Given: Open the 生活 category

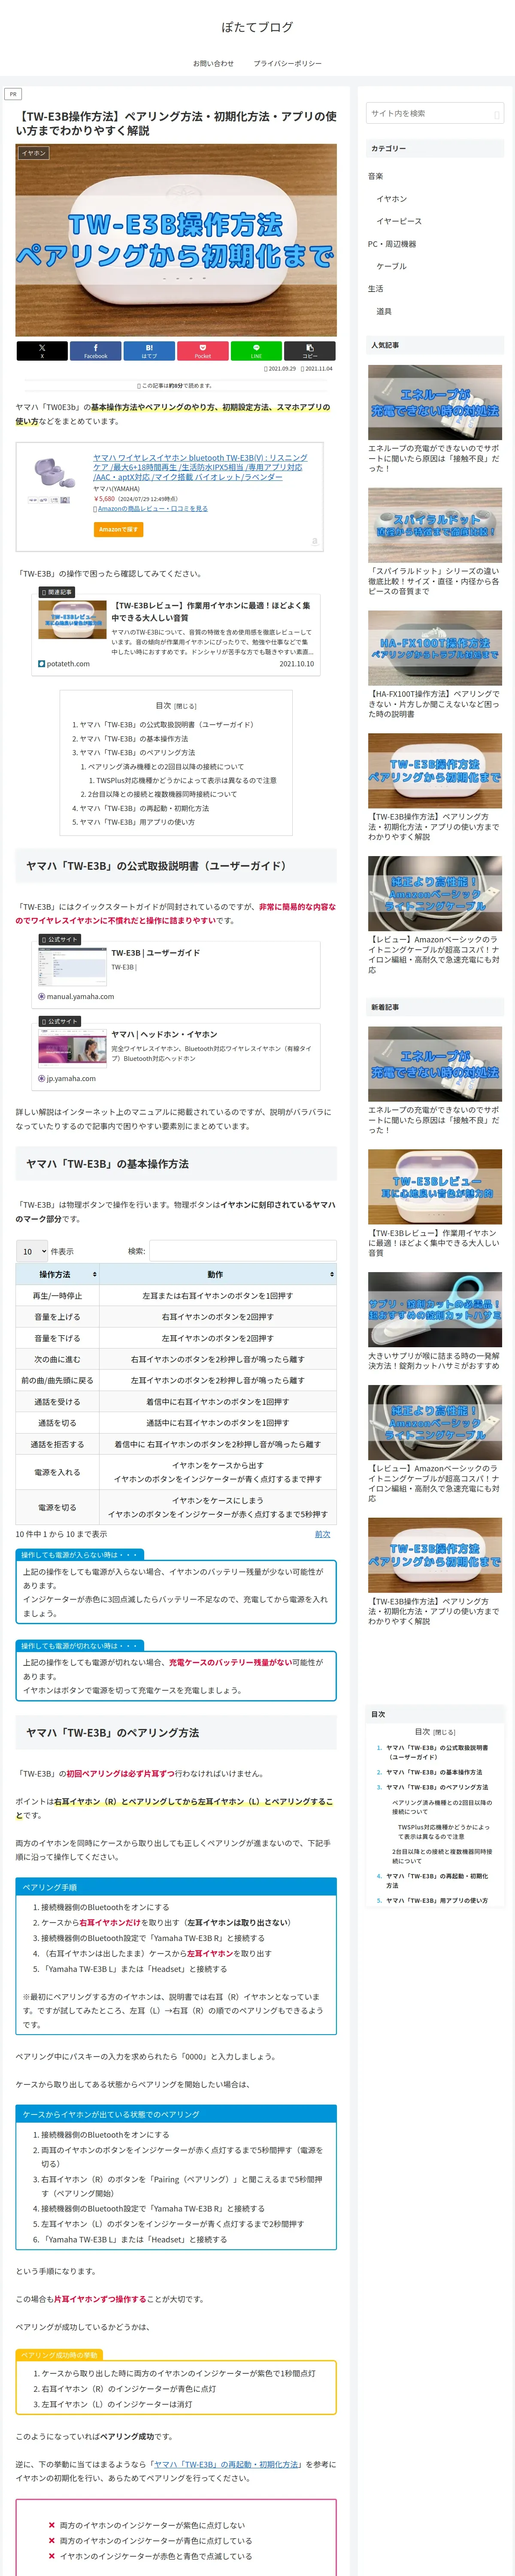Looking at the screenshot, I should [x=376, y=289].
